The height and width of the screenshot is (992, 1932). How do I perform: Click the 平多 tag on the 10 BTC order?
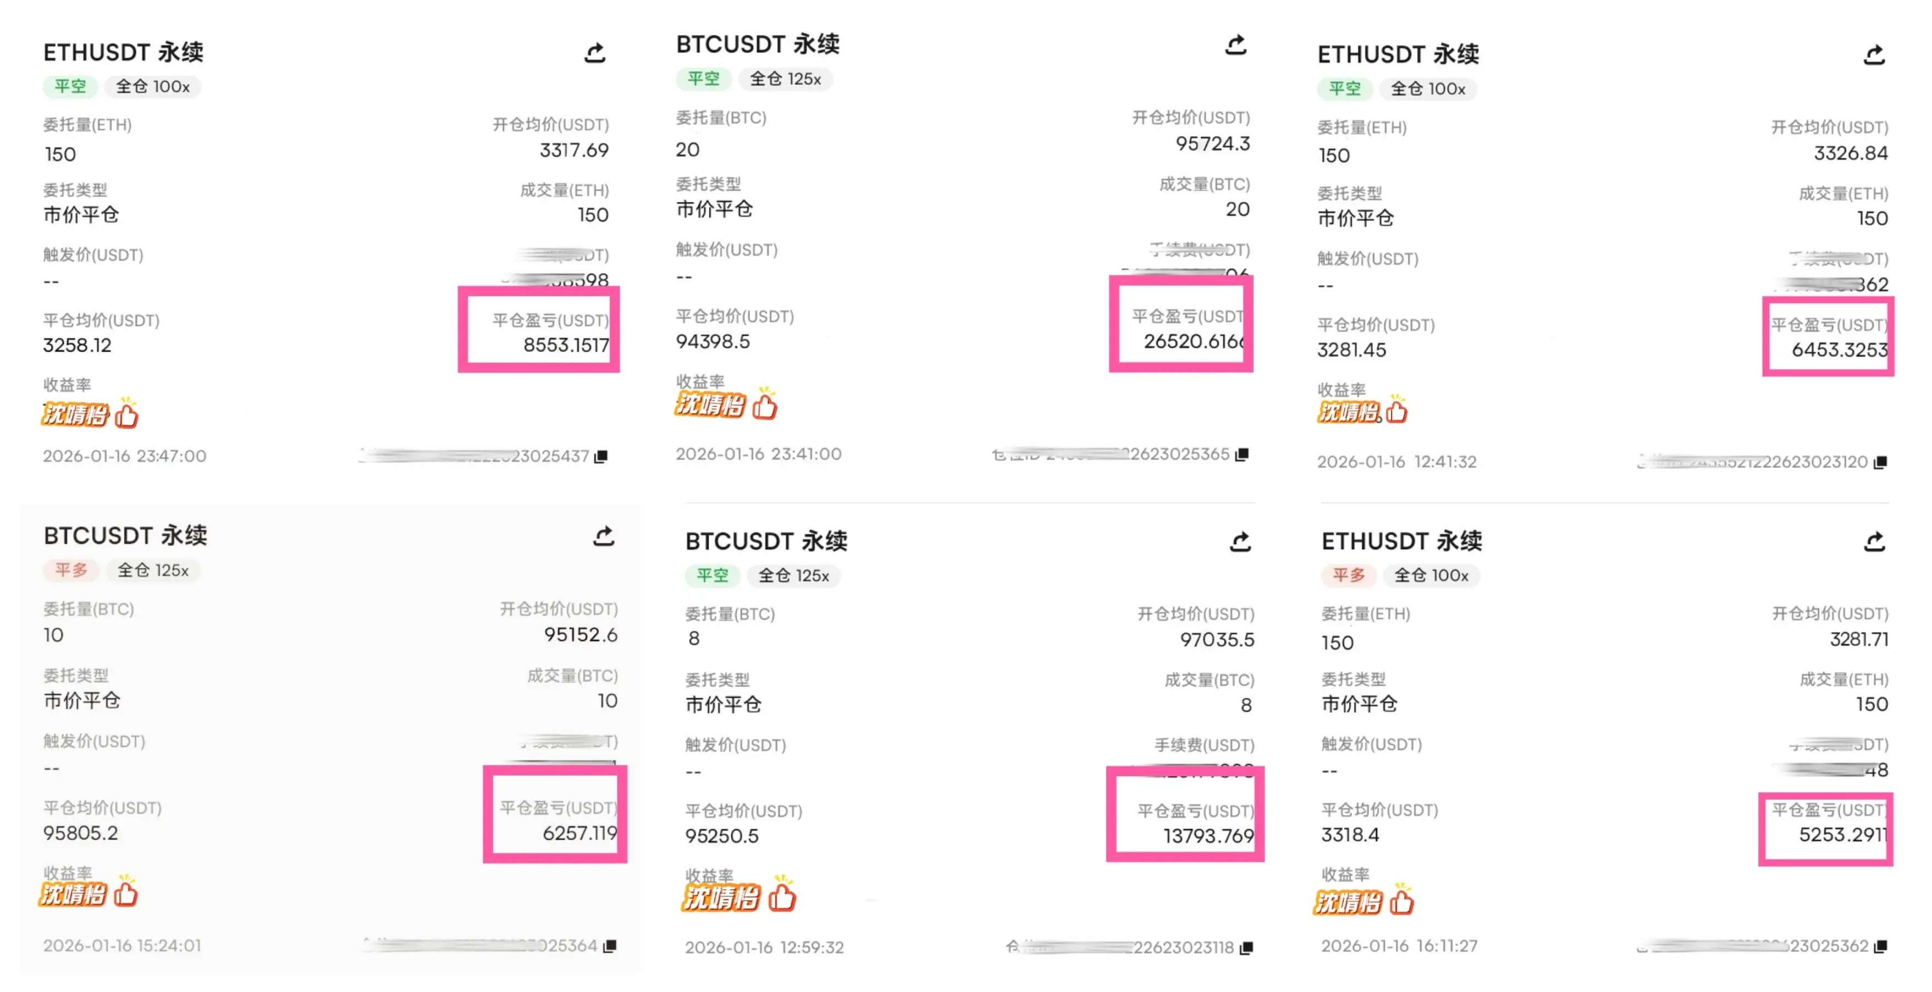point(71,571)
